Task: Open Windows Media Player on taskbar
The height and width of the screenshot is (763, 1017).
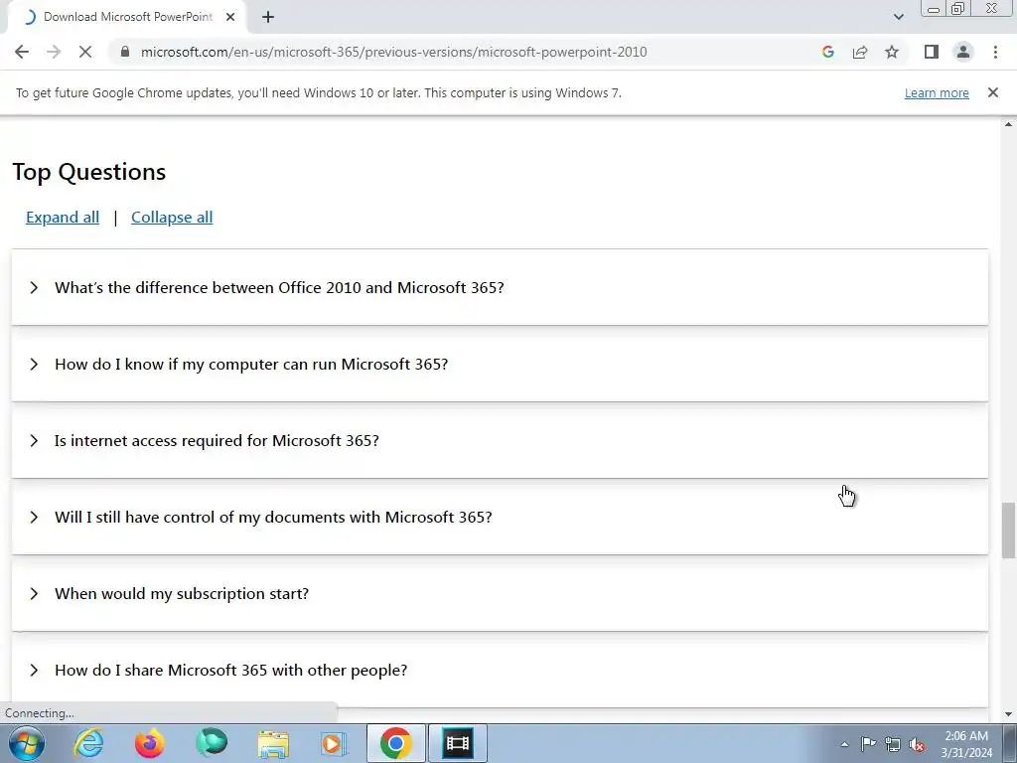Action: pyautogui.click(x=334, y=743)
